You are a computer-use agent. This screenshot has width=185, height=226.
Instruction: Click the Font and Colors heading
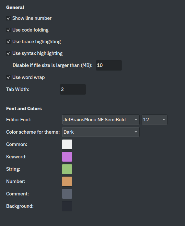[x=24, y=109]
